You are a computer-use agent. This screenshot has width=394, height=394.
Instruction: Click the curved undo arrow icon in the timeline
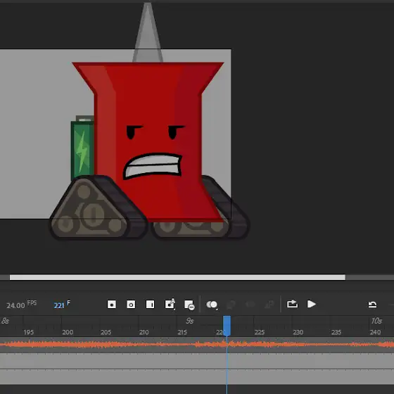(x=372, y=305)
